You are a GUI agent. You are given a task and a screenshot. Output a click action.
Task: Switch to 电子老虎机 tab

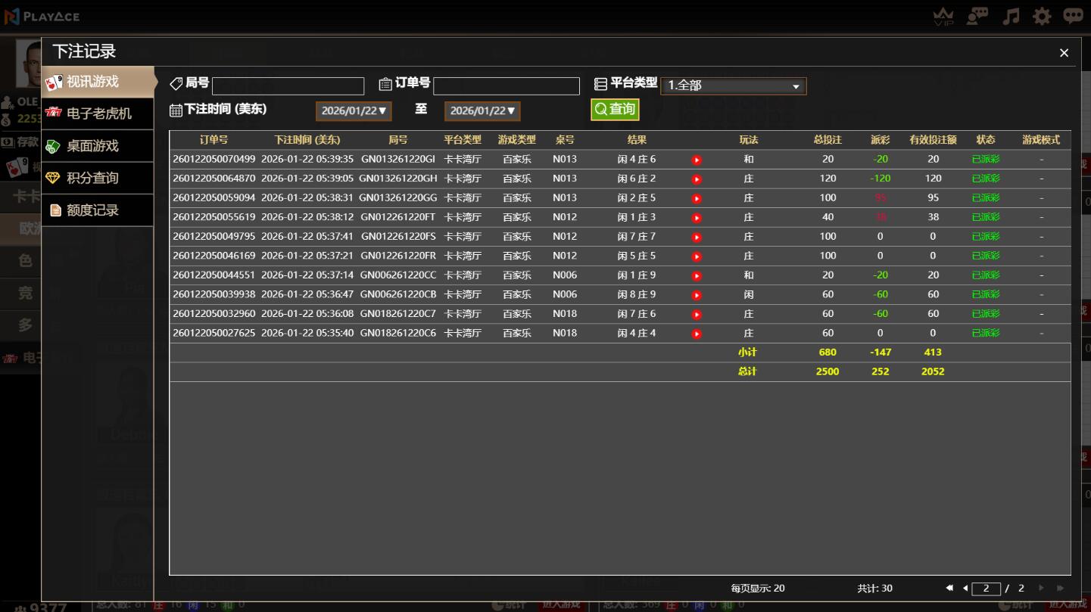pos(97,113)
